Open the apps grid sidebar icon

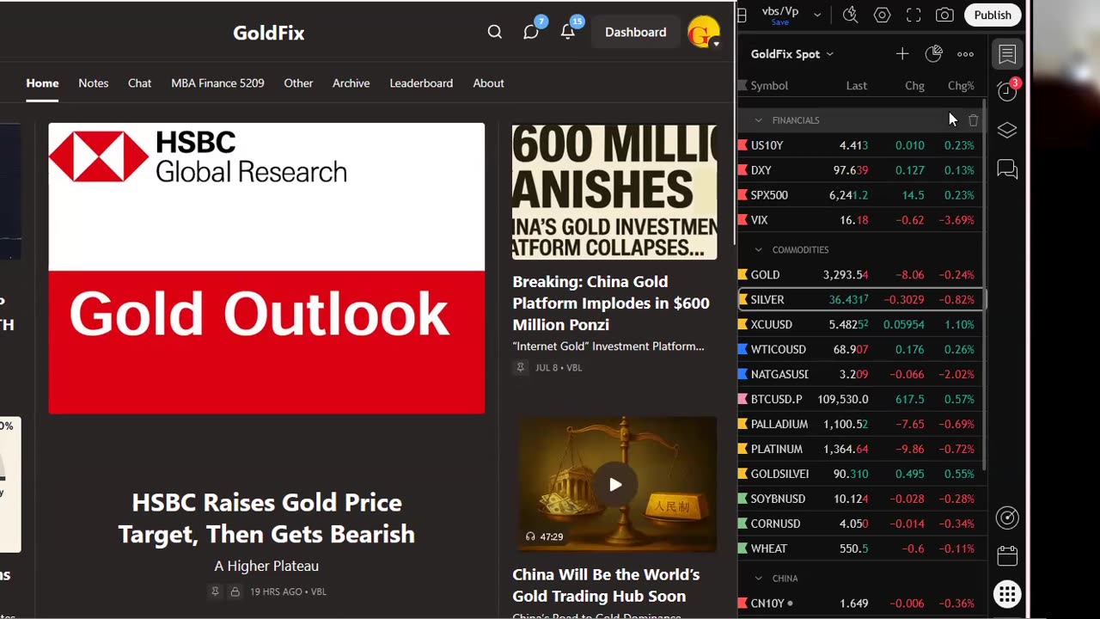1007,594
